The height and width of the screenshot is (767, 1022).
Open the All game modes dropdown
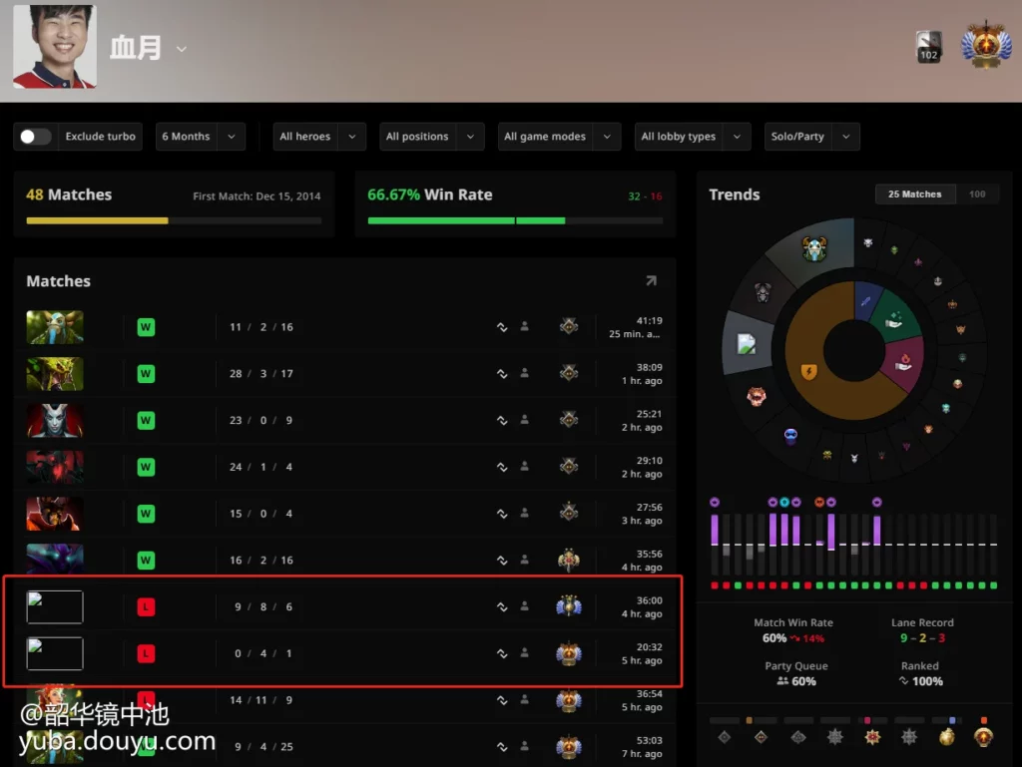coord(558,137)
